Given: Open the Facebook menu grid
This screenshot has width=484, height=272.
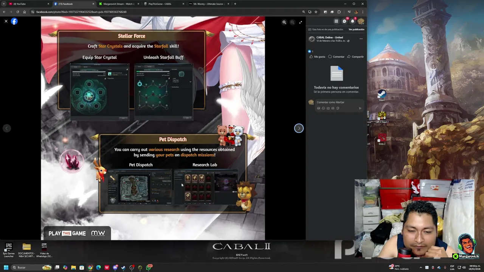Looking at the screenshot, I should (x=336, y=21).
